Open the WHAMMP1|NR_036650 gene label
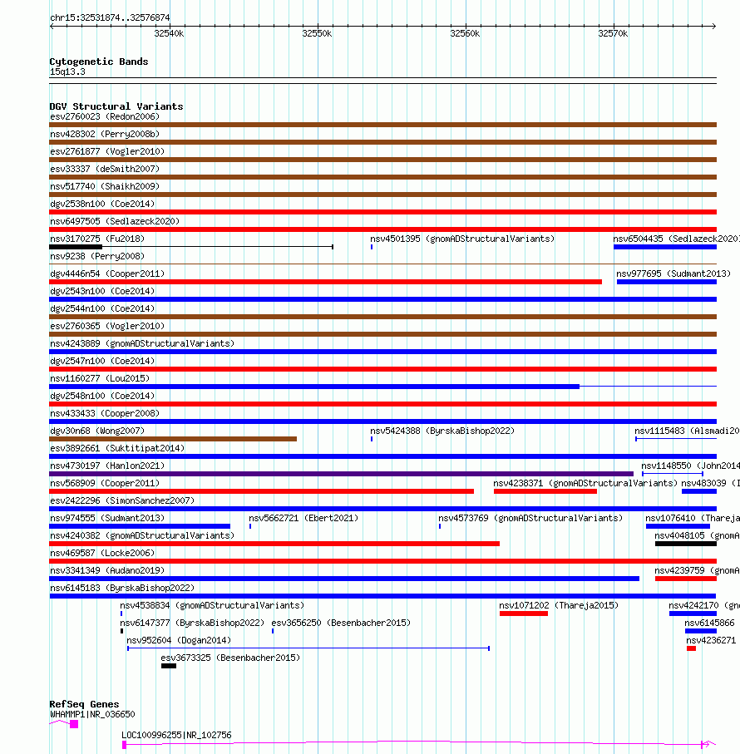Screen dimensions: 740x754 (92, 714)
